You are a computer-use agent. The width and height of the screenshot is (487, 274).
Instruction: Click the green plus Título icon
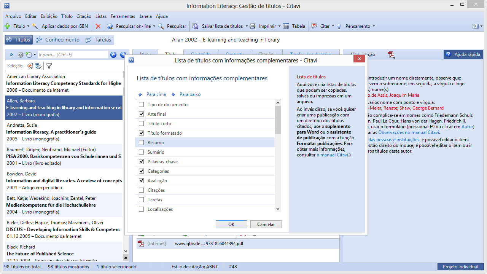pyautogui.click(x=7, y=26)
